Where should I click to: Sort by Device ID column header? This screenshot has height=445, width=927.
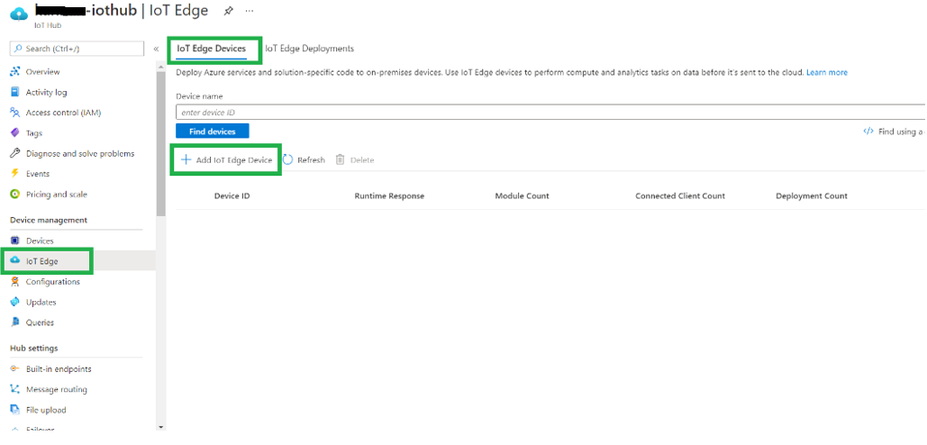click(232, 196)
